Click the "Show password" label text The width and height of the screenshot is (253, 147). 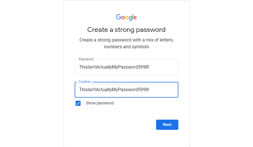(100, 103)
